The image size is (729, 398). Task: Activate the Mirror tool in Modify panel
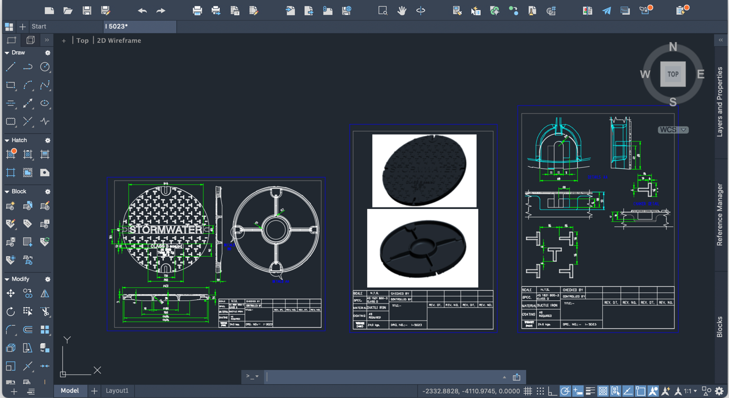pyautogui.click(x=45, y=293)
